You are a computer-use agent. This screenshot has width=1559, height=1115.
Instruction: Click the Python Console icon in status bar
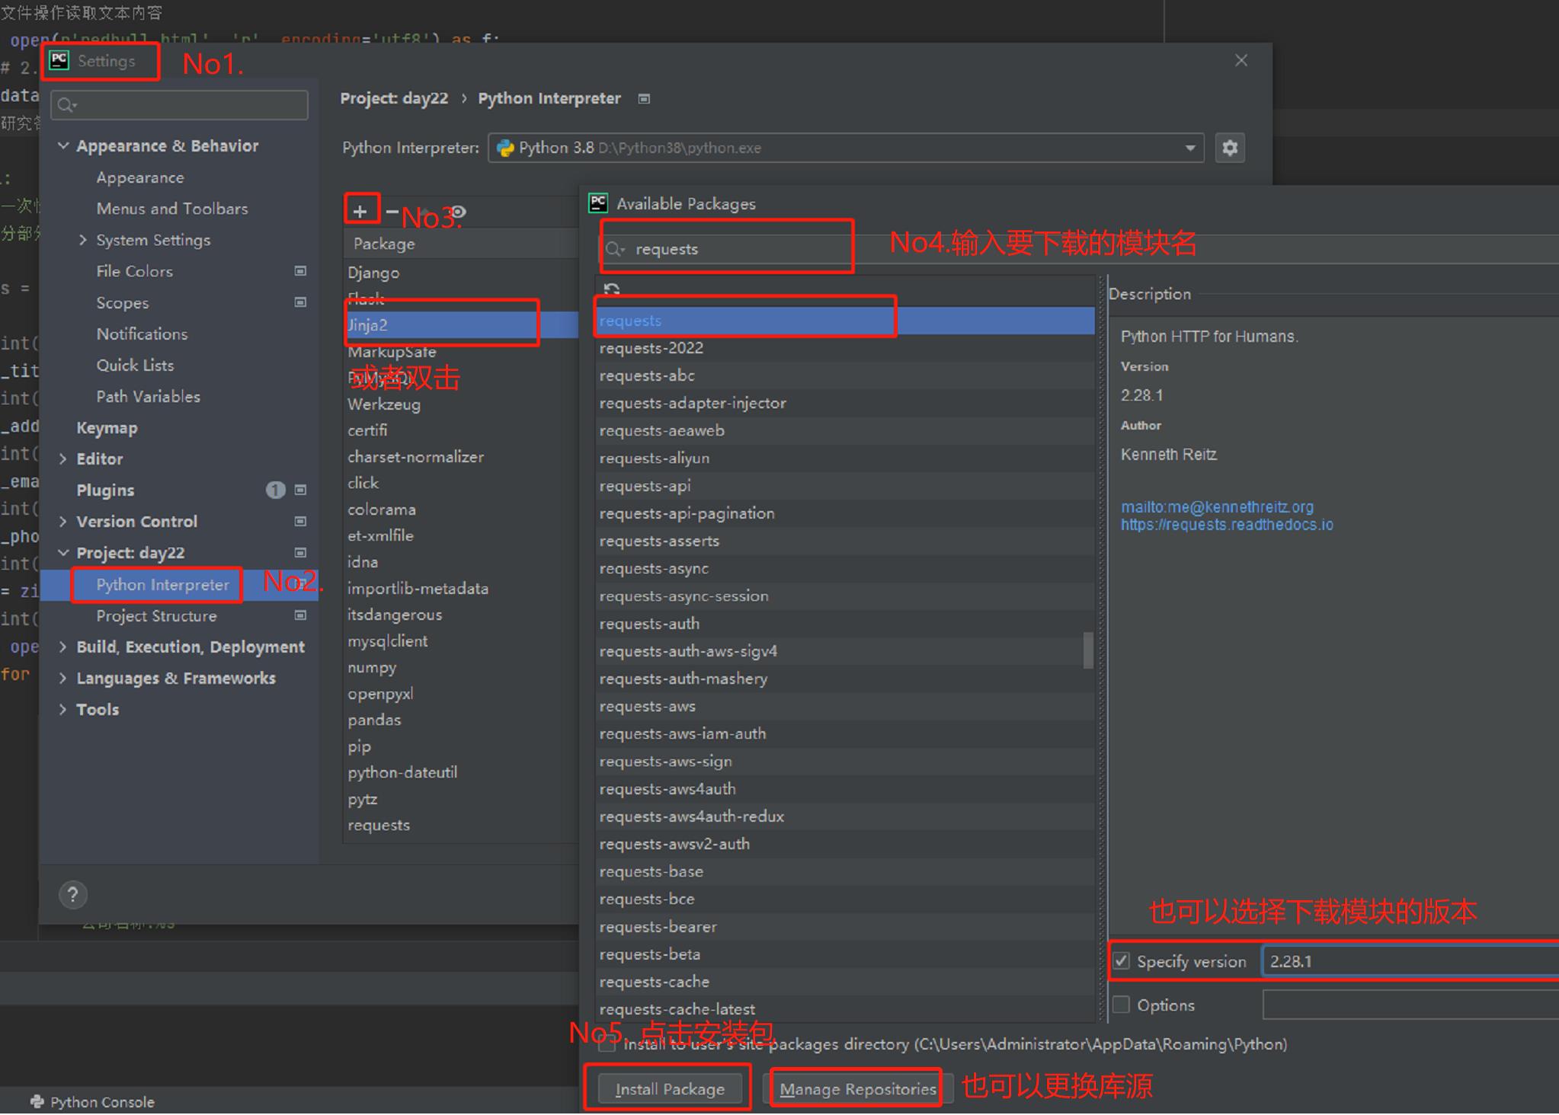coord(37,1101)
